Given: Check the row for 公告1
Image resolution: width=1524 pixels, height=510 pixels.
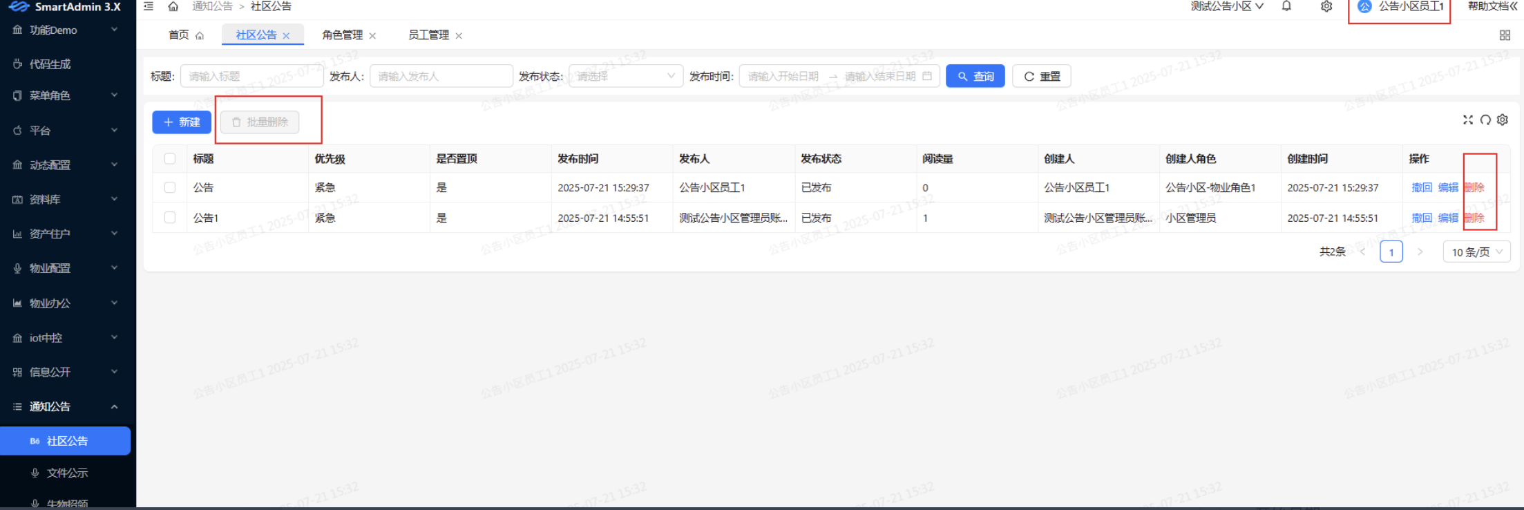Looking at the screenshot, I should tap(170, 218).
